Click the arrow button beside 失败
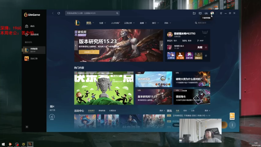Viewport: 261px width, 147px height. click(x=206, y=47)
